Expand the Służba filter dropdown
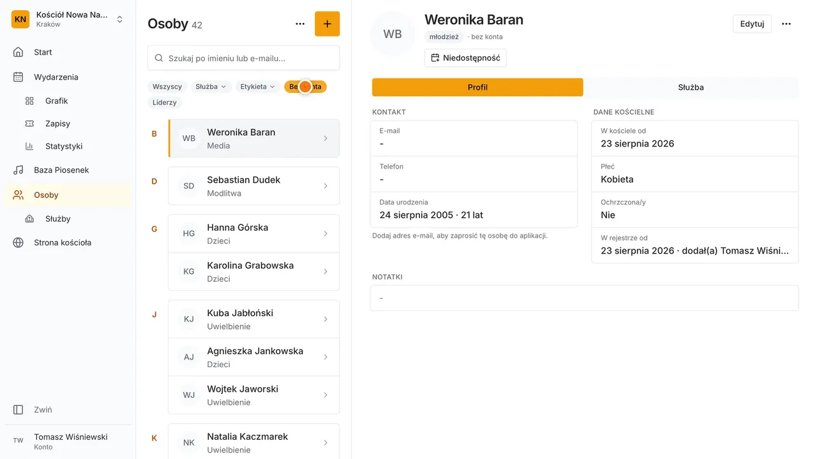The height and width of the screenshot is (459, 817). 211,87
